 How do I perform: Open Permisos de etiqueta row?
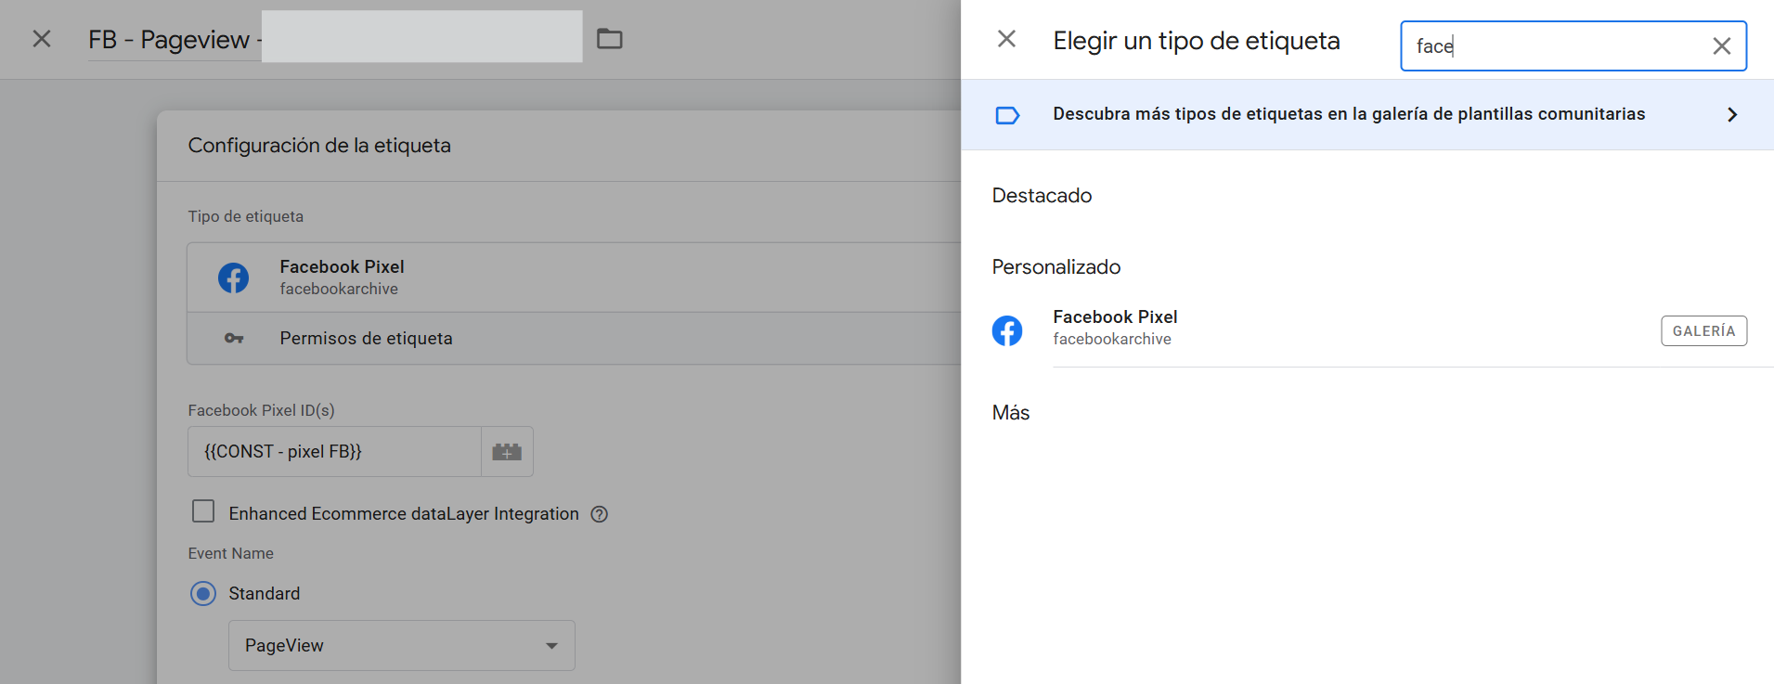tap(366, 339)
